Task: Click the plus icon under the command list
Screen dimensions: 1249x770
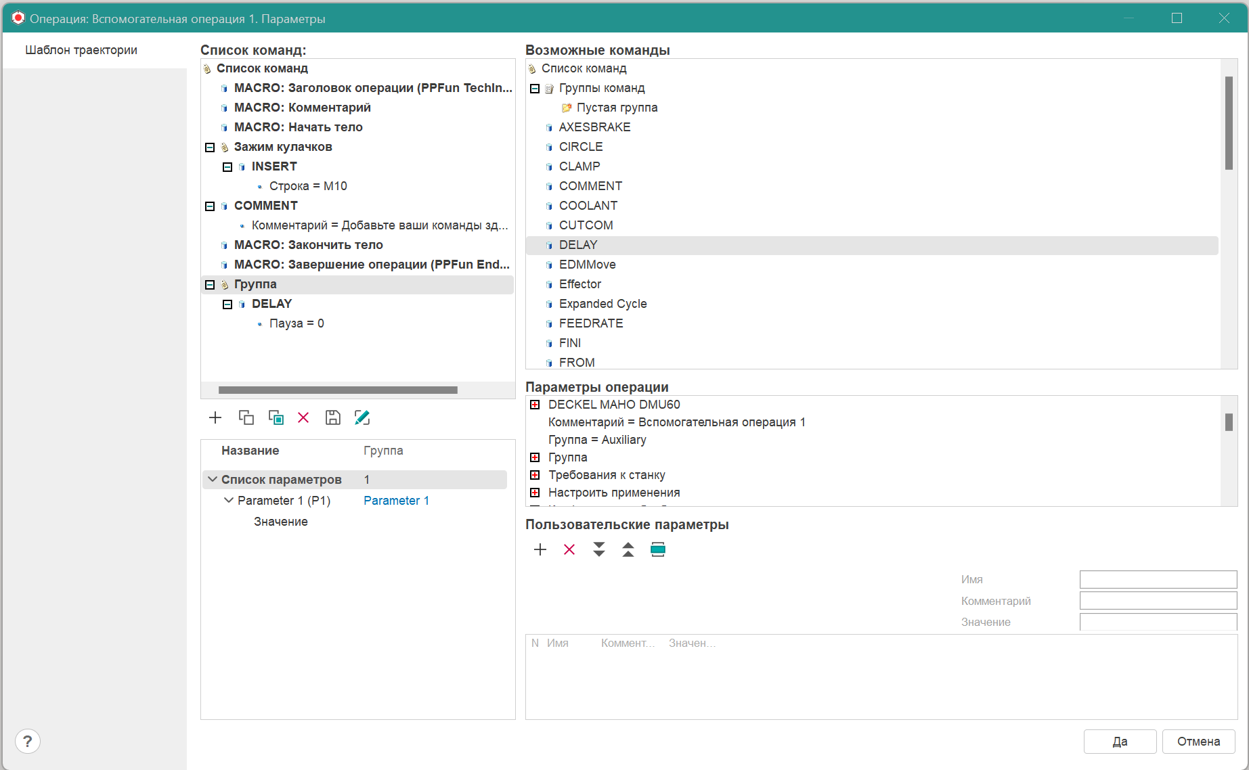Action: (215, 417)
